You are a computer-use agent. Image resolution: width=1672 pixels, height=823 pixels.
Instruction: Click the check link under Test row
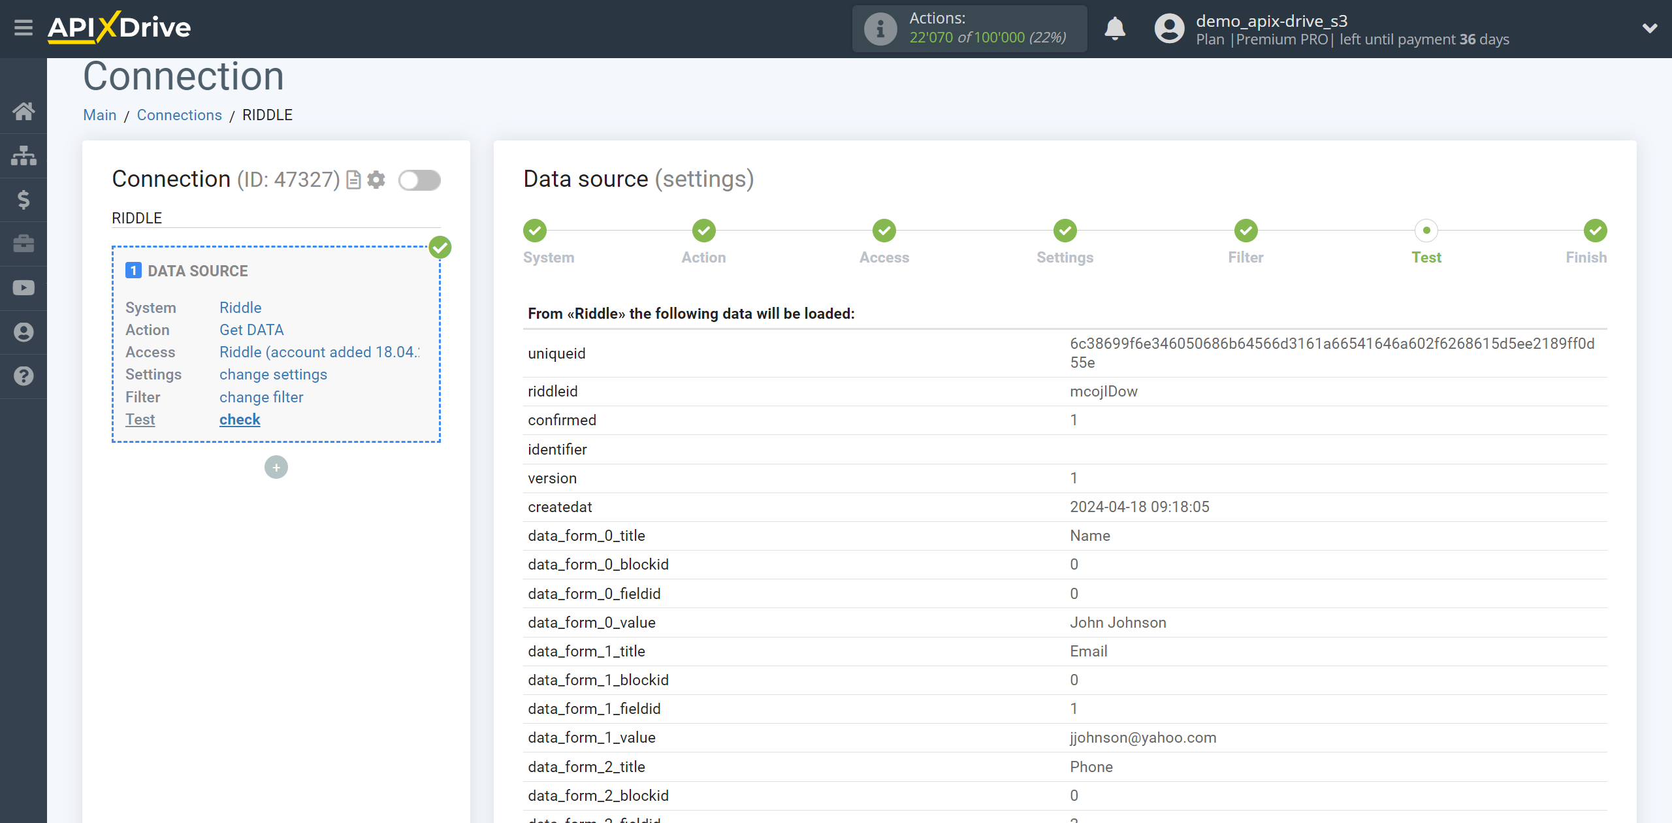[x=240, y=419]
